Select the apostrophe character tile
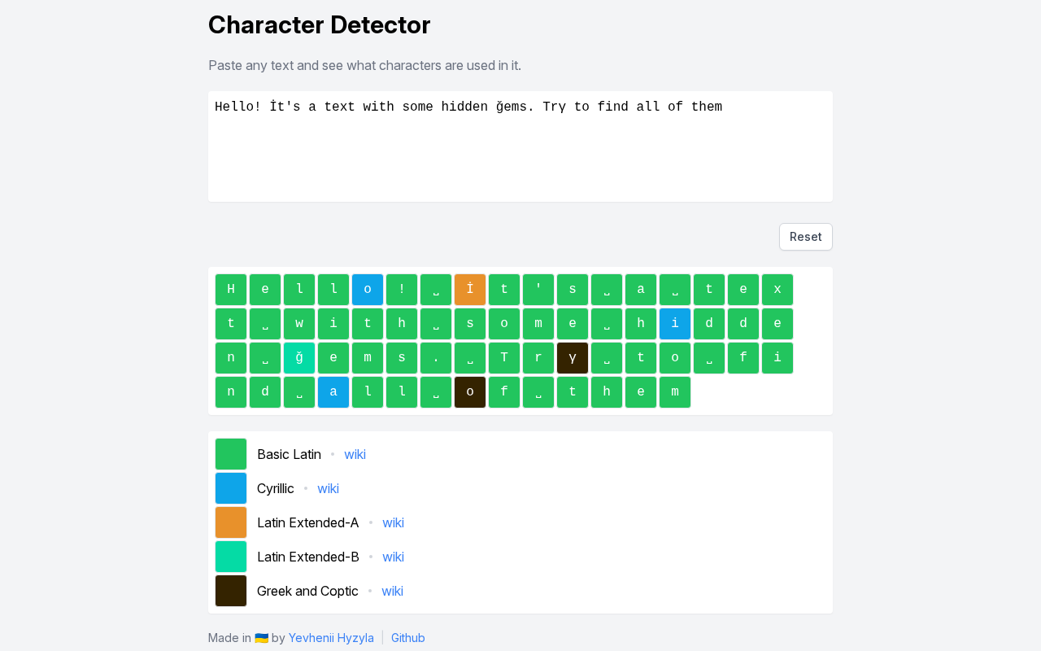This screenshot has height=651, width=1041. coord(538,290)
